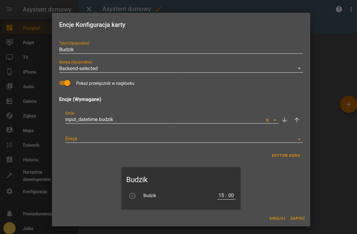Open the help question mark icon
This screenshot has height=234, width=357.
pyautogui.click(x=339, y=9)
